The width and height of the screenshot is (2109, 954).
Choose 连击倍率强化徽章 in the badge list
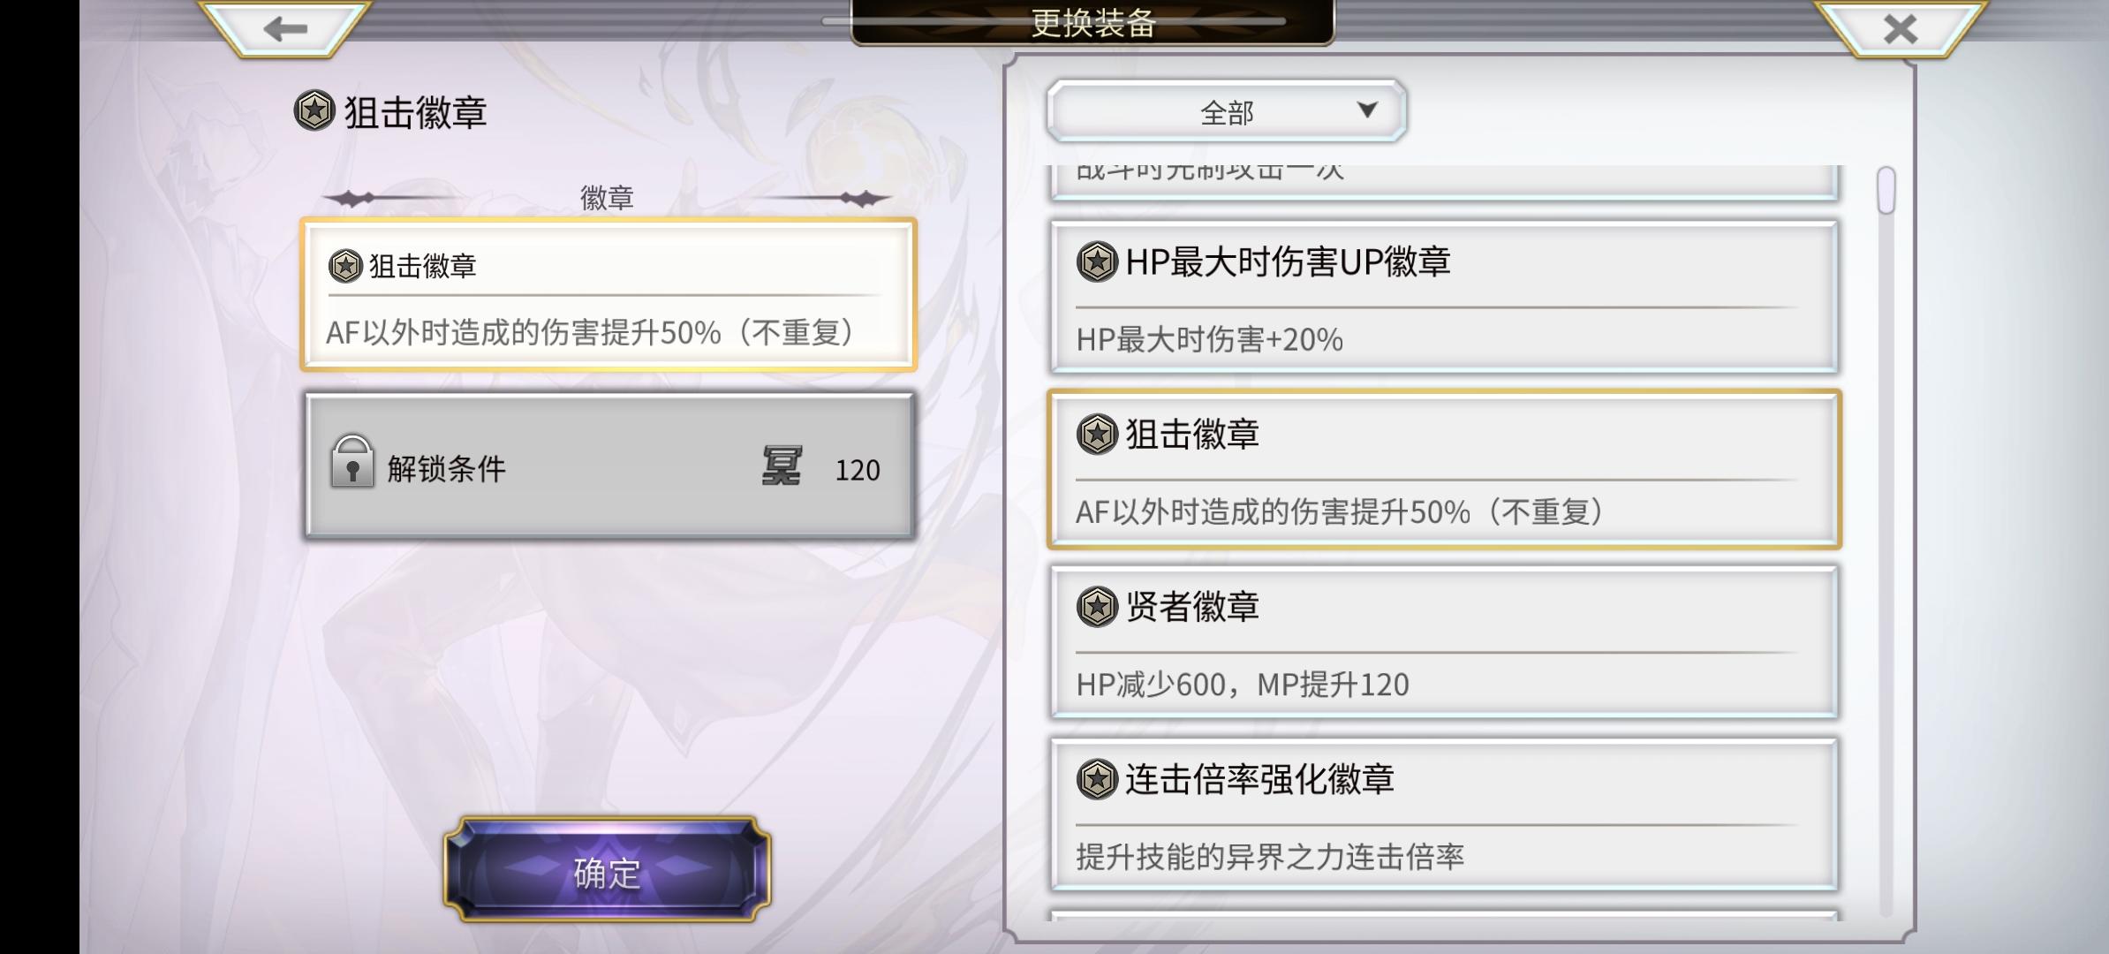1443,814
